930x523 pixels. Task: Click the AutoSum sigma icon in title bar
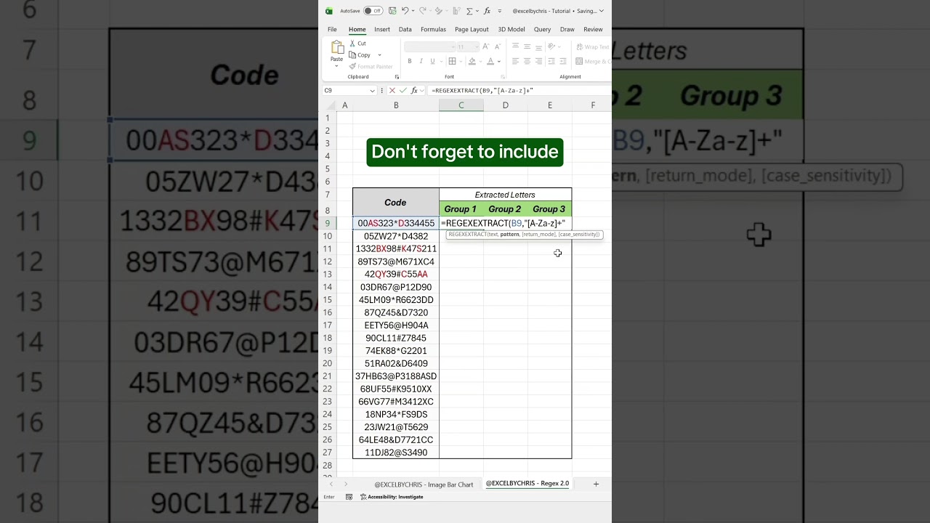pyautogui.click(x=469, y=11)
